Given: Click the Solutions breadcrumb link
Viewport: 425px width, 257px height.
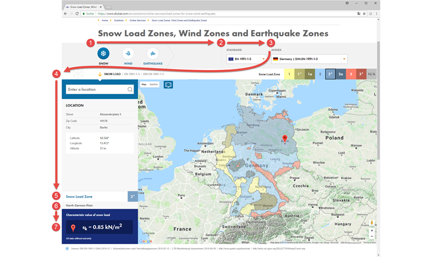Looking at the screenshot, I should (119, 20).
